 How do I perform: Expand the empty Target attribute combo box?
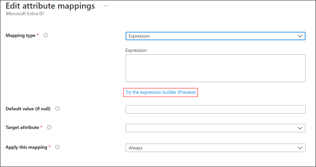point(211,128)
